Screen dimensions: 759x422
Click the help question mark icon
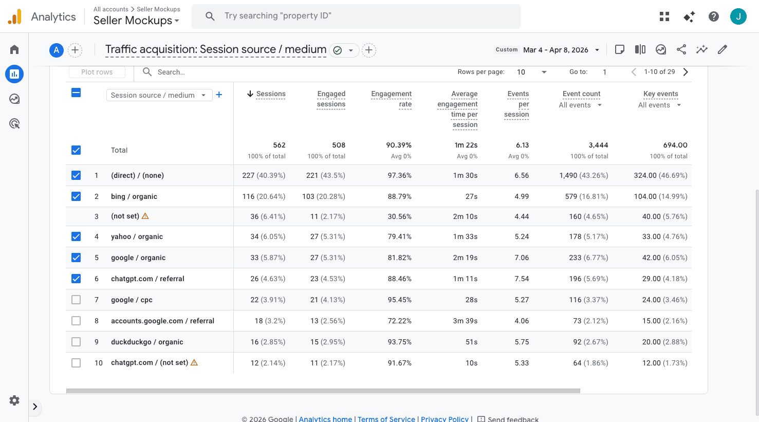click(x=713, y=16)
